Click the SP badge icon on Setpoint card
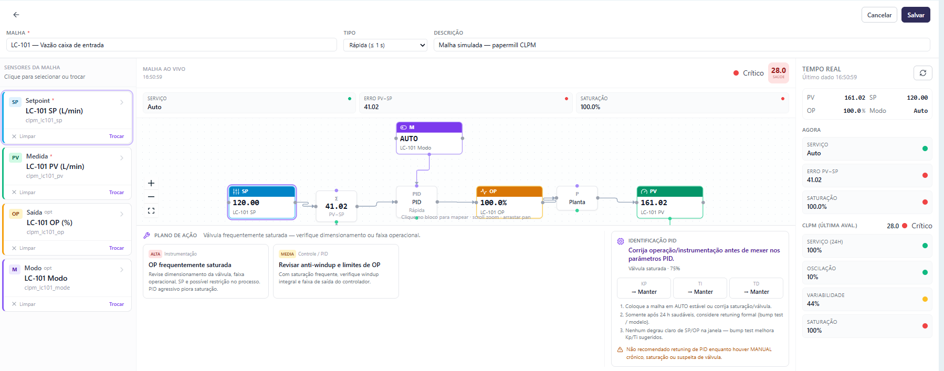This screenshot has width=944, height=371. pos(15,102)
